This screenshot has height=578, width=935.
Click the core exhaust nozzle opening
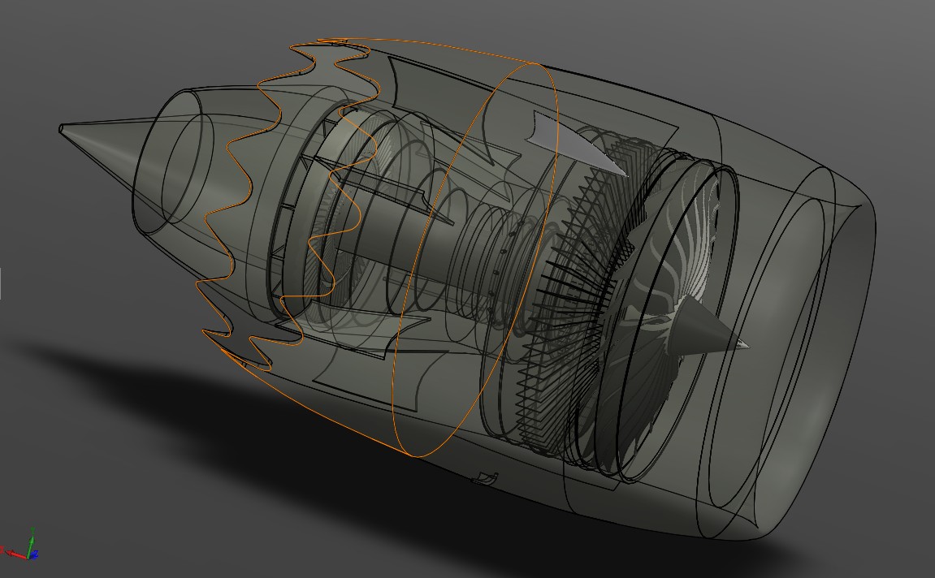(x=175, y=170)
